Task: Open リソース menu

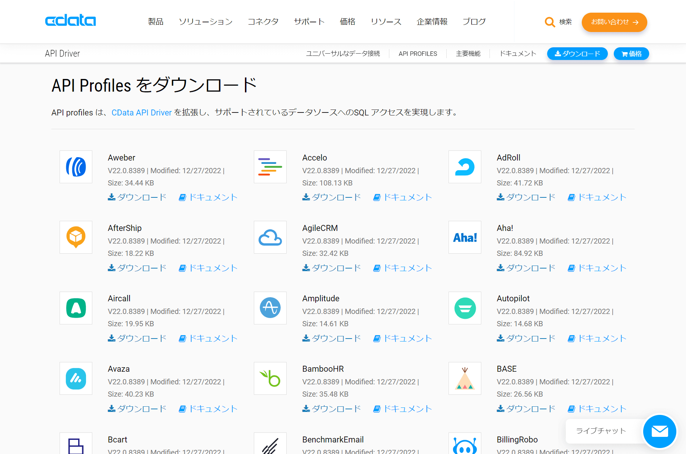Action: pyautogui.click(x=386, y=22)
